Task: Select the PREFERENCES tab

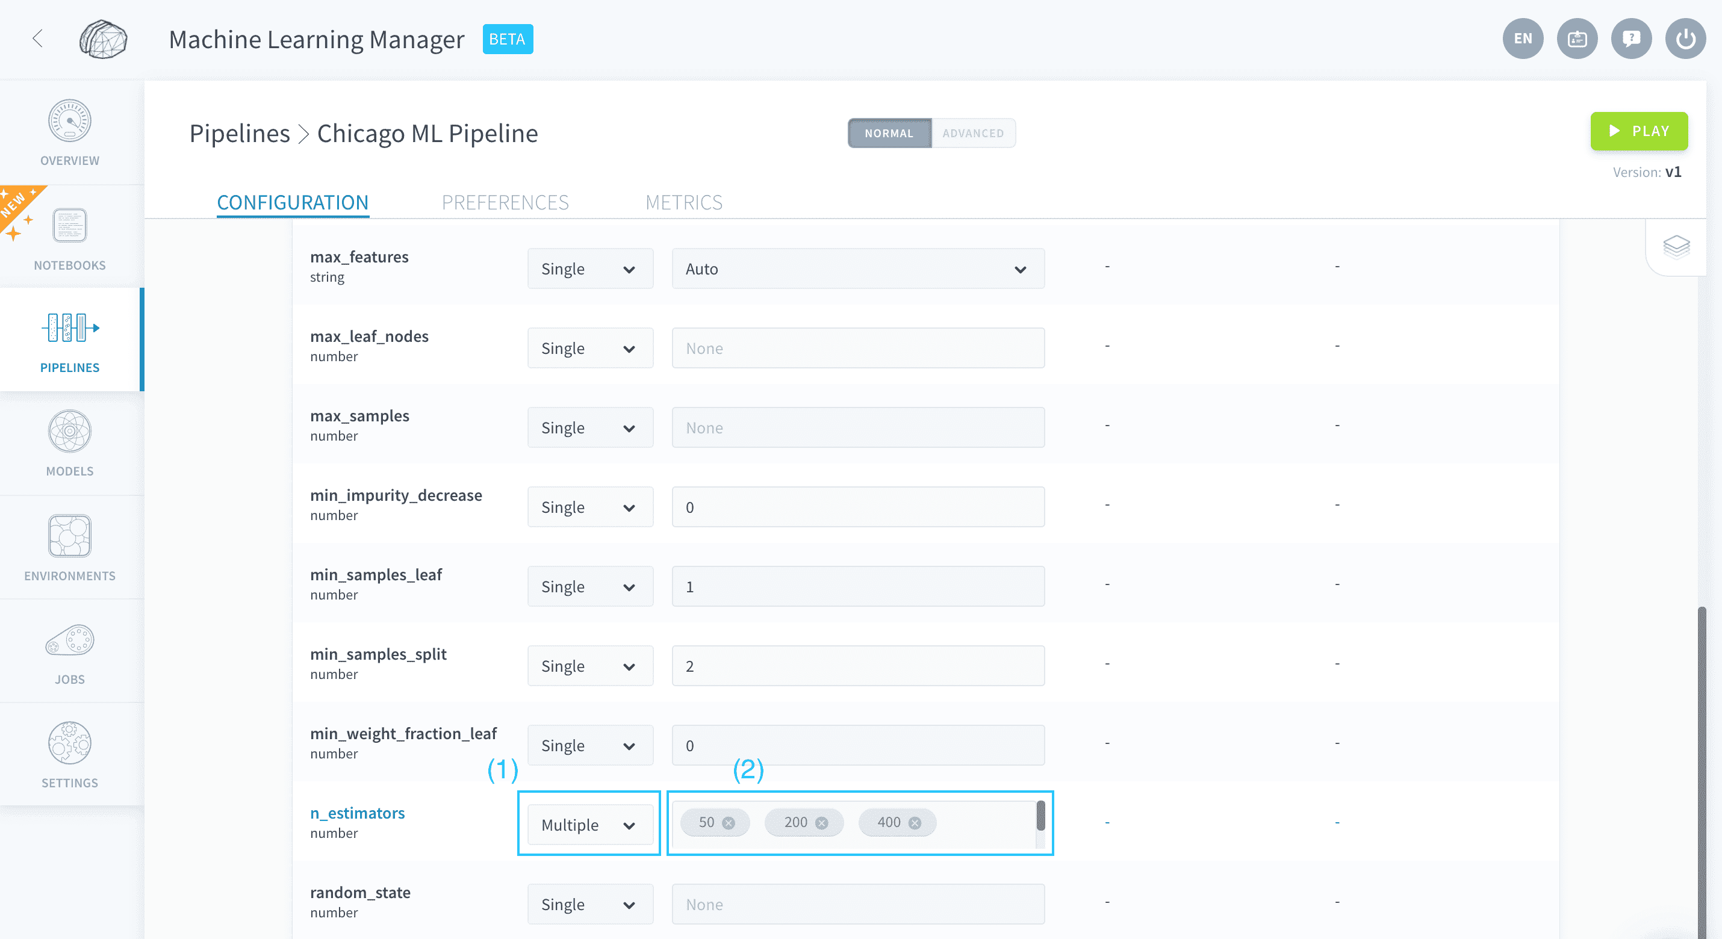Action: 505,202
